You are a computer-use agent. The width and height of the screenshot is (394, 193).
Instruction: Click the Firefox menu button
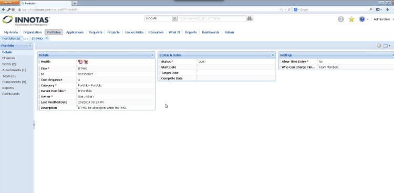coord(9,2)
